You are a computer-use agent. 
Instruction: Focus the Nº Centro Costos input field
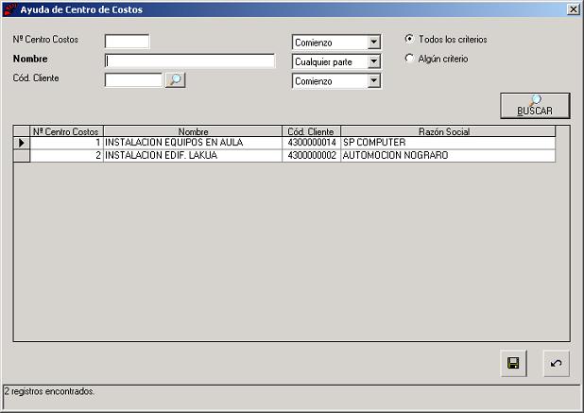(x=127, y=41)
